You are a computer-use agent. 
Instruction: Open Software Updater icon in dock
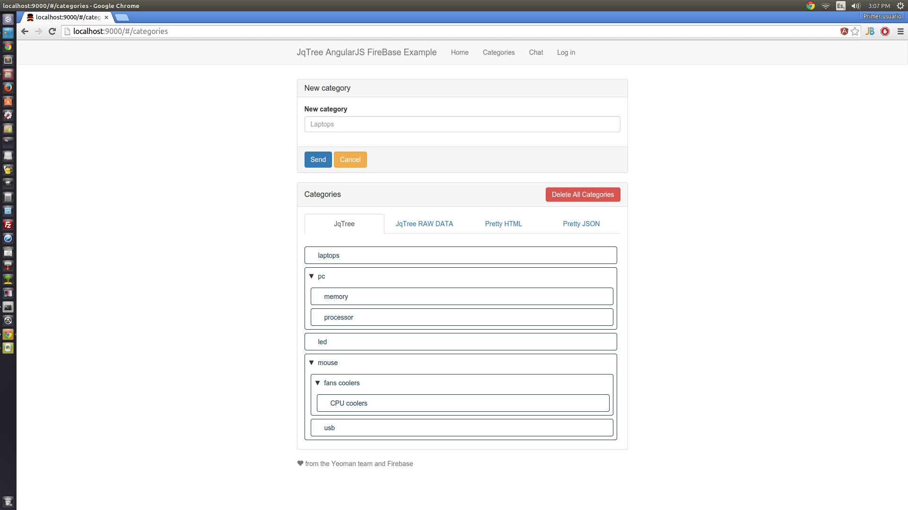pos(8,321)
